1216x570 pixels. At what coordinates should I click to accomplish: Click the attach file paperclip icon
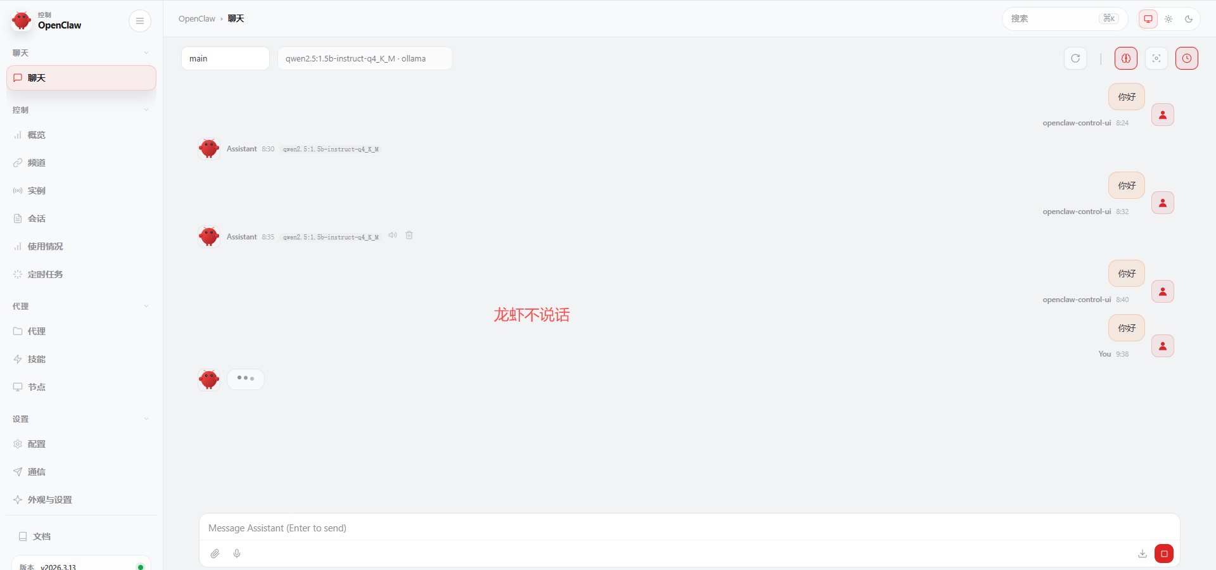[215, 554]
